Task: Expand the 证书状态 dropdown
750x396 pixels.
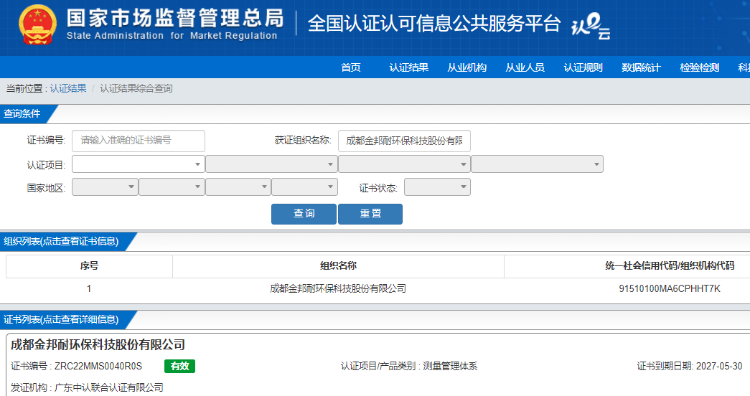Action: pyautogui.click(x=437, y=187)
